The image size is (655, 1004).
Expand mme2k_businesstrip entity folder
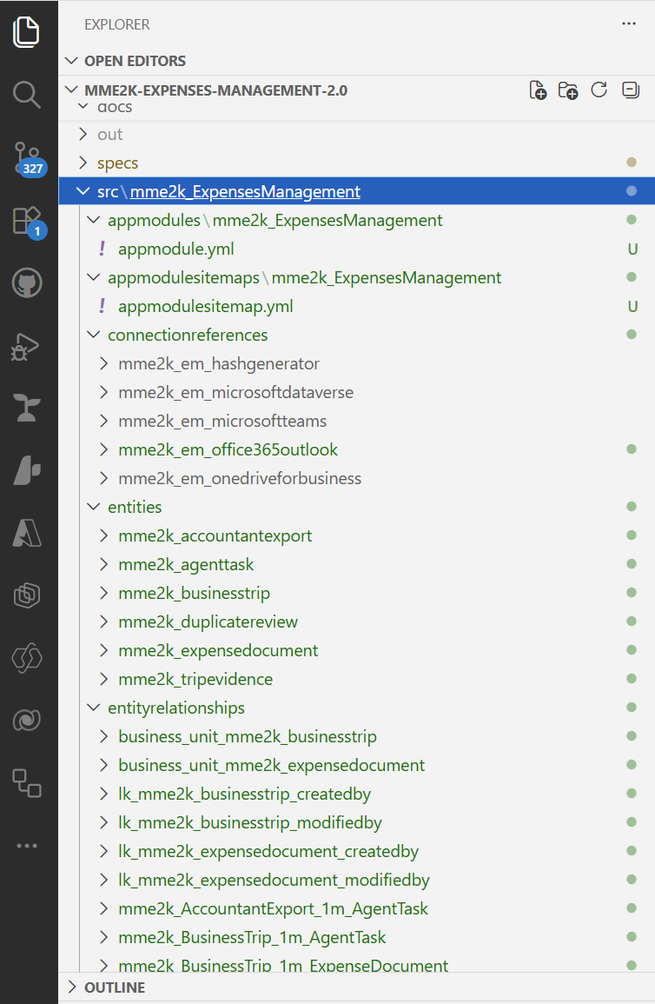pyautogui.click(x=356, y=593)
